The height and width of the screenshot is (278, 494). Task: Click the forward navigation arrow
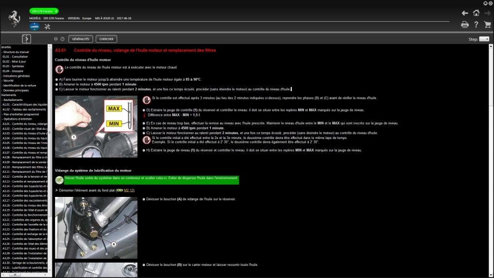(488, 13)
